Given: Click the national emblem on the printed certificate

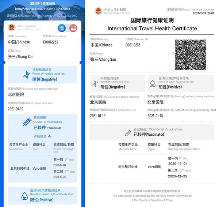Looking at the screenshot, I should click(x=99, y=11).
